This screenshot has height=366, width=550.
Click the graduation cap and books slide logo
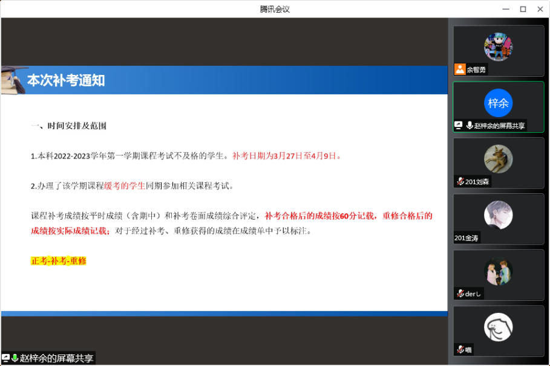13,80
